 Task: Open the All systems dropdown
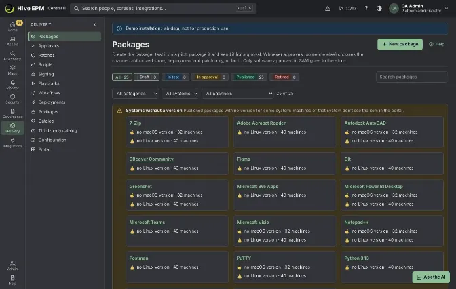tap(180, 94)
